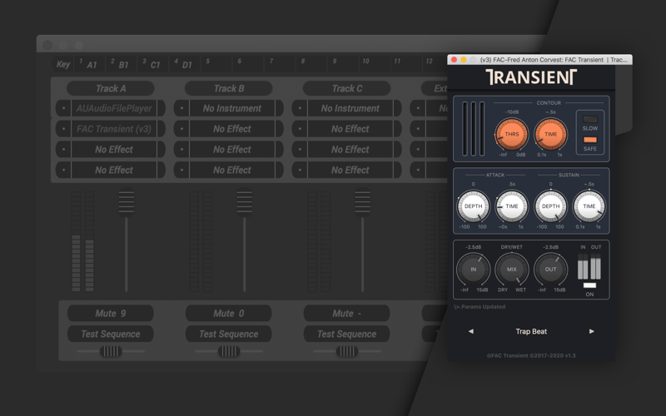Go to the previous preset arrow

(x=471, y=331)
